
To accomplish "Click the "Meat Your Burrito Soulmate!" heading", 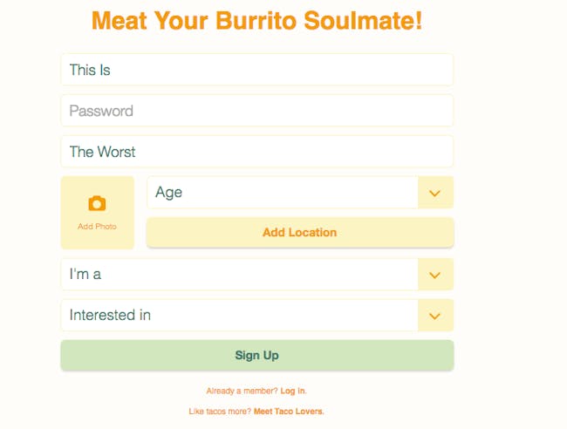I will [256, 21].
